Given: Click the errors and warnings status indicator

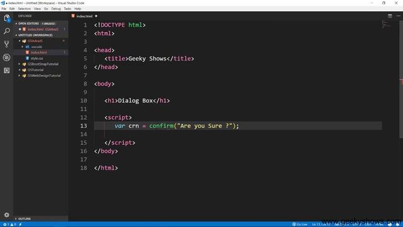Looking at the screenshot, I should pos(10,224).
